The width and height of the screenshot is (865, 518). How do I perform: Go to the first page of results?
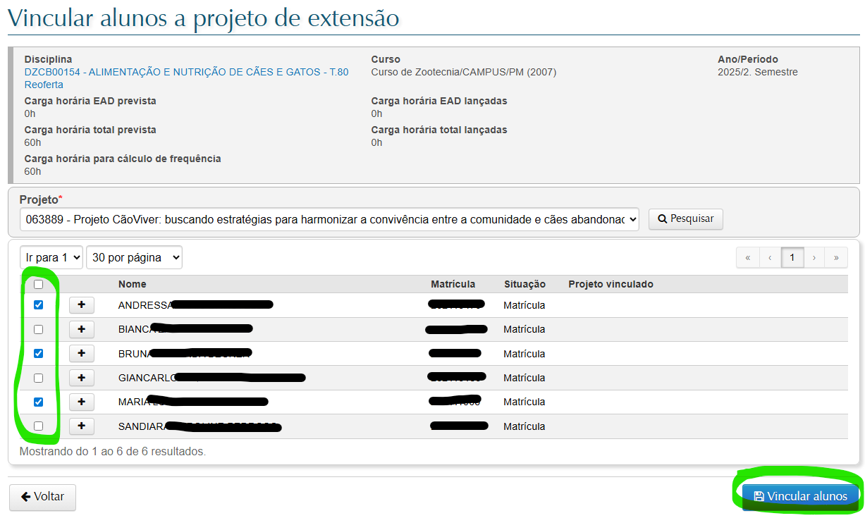pos(748,258)
